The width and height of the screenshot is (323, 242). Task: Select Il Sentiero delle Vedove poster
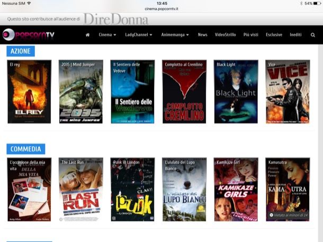[132, 92]
